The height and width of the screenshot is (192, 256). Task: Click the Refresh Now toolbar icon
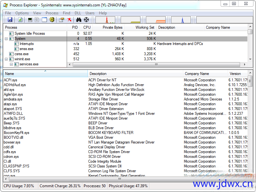[x=20, y=20]
